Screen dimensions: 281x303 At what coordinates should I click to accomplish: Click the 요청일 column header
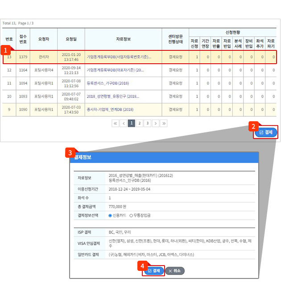click(71, 39)
